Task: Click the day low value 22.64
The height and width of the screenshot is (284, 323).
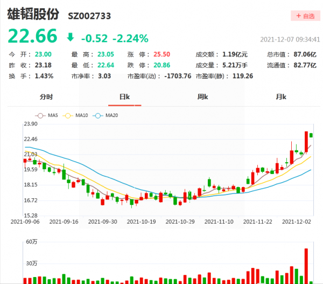Action: coord(106,65)
